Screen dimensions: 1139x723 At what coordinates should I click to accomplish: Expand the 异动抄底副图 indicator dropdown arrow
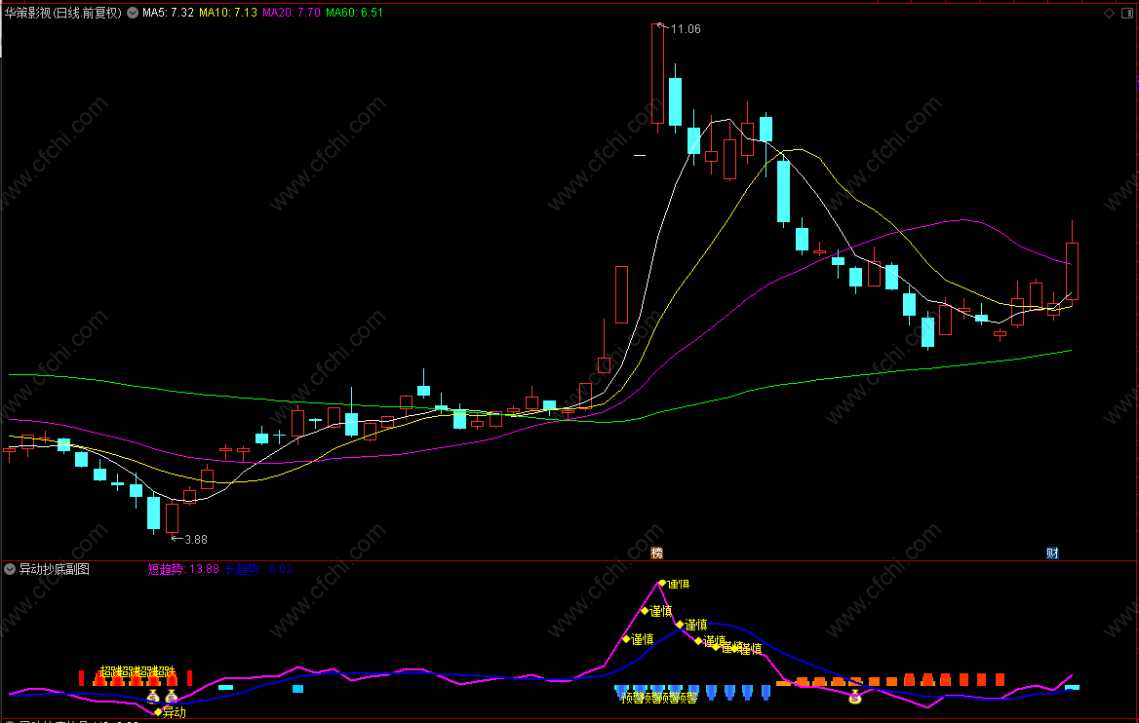click(x=10, y=569)
